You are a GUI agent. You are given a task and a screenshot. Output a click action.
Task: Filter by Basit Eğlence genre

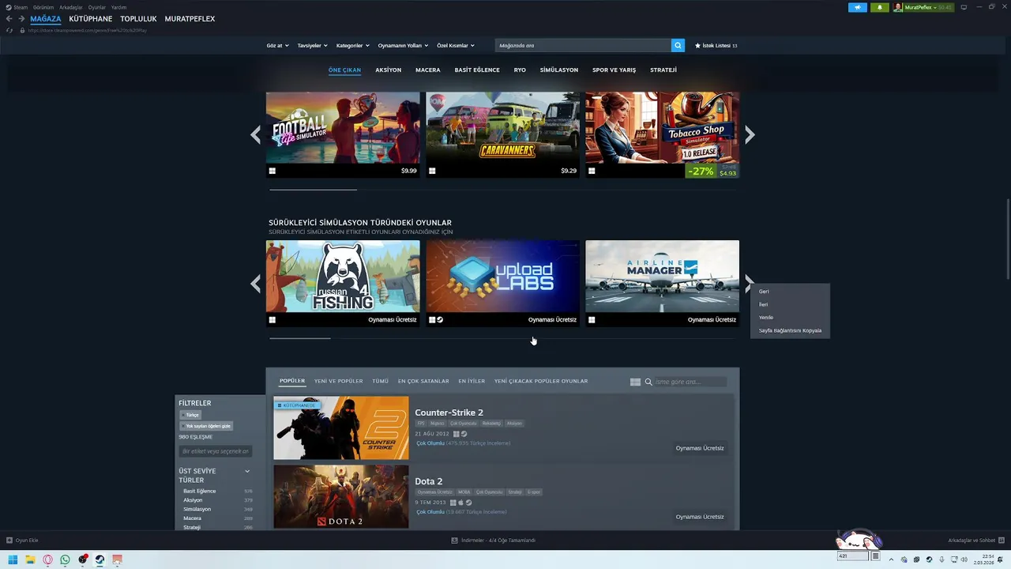[x=200, y=491]
